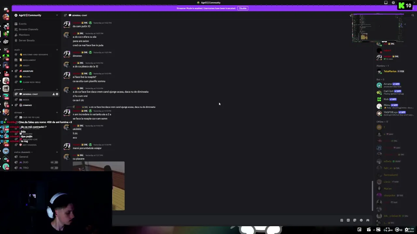Add a channel to the stream category
Image resolution: width=417 pixels, height=234 pixels.
[57, 112]
